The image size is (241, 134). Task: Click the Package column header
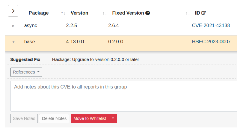[39, 13]
